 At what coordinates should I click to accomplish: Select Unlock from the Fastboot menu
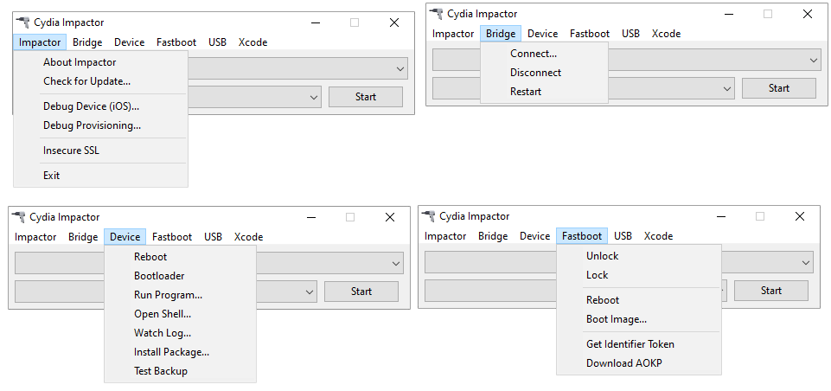pyautogui.click(x=603, y=256)
